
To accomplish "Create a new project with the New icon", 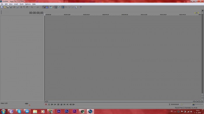I will pos(2,7).
